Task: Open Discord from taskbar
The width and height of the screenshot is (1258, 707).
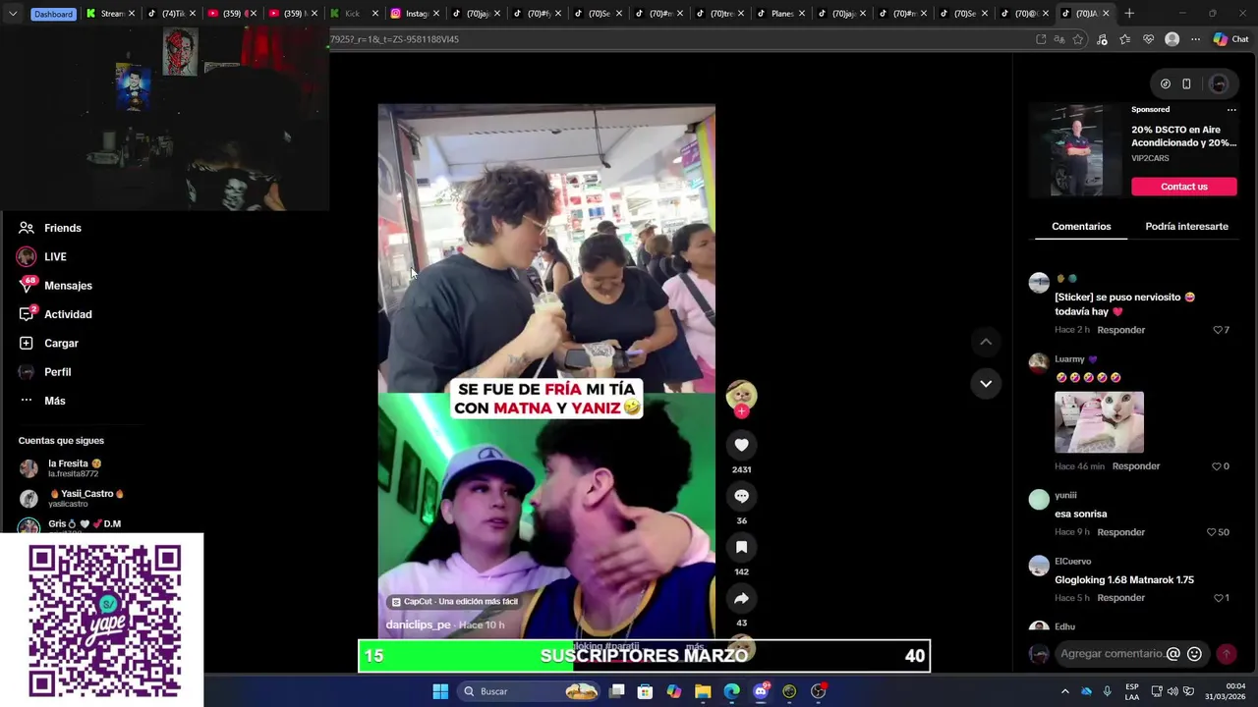Action: click(761, 691)
